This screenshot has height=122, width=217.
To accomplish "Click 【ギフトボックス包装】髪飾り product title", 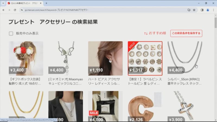I will click(x=25, y=81).
